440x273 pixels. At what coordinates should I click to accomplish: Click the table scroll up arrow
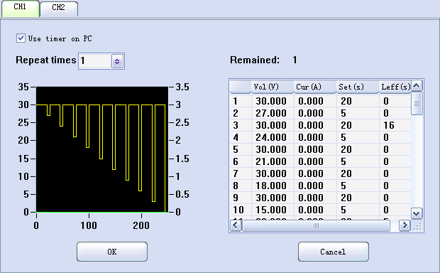click(417, 85)
